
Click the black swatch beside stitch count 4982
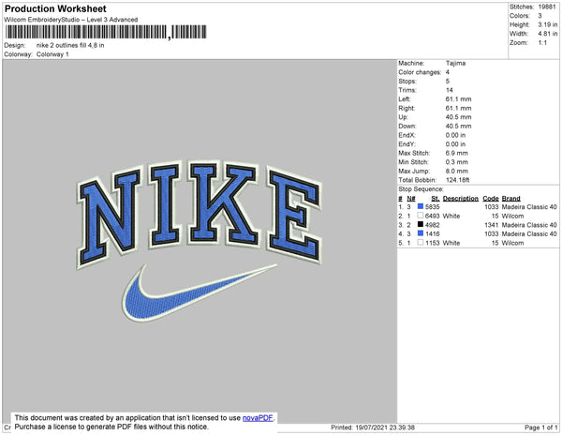click(421, 224)
